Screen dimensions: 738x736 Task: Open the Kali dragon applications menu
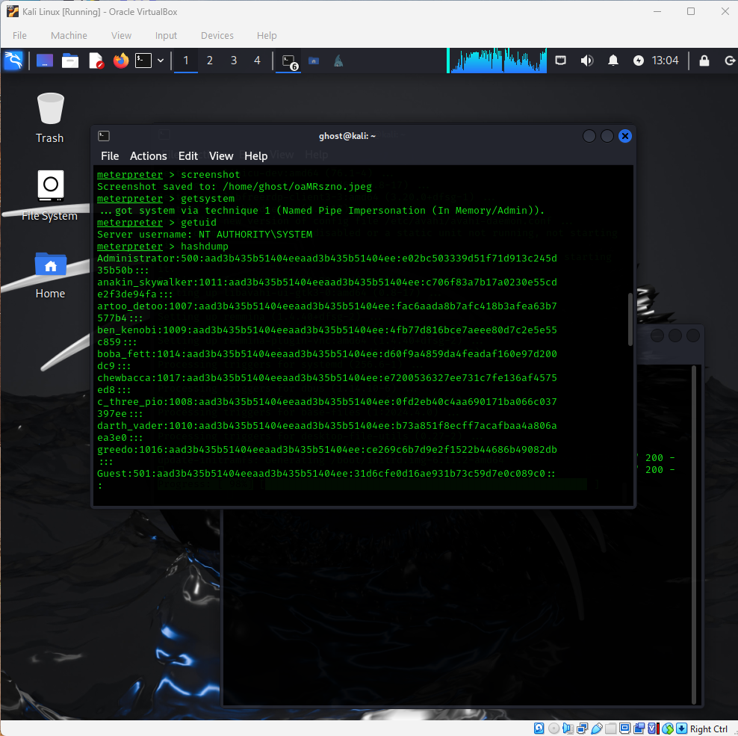[x=13, y=61]
